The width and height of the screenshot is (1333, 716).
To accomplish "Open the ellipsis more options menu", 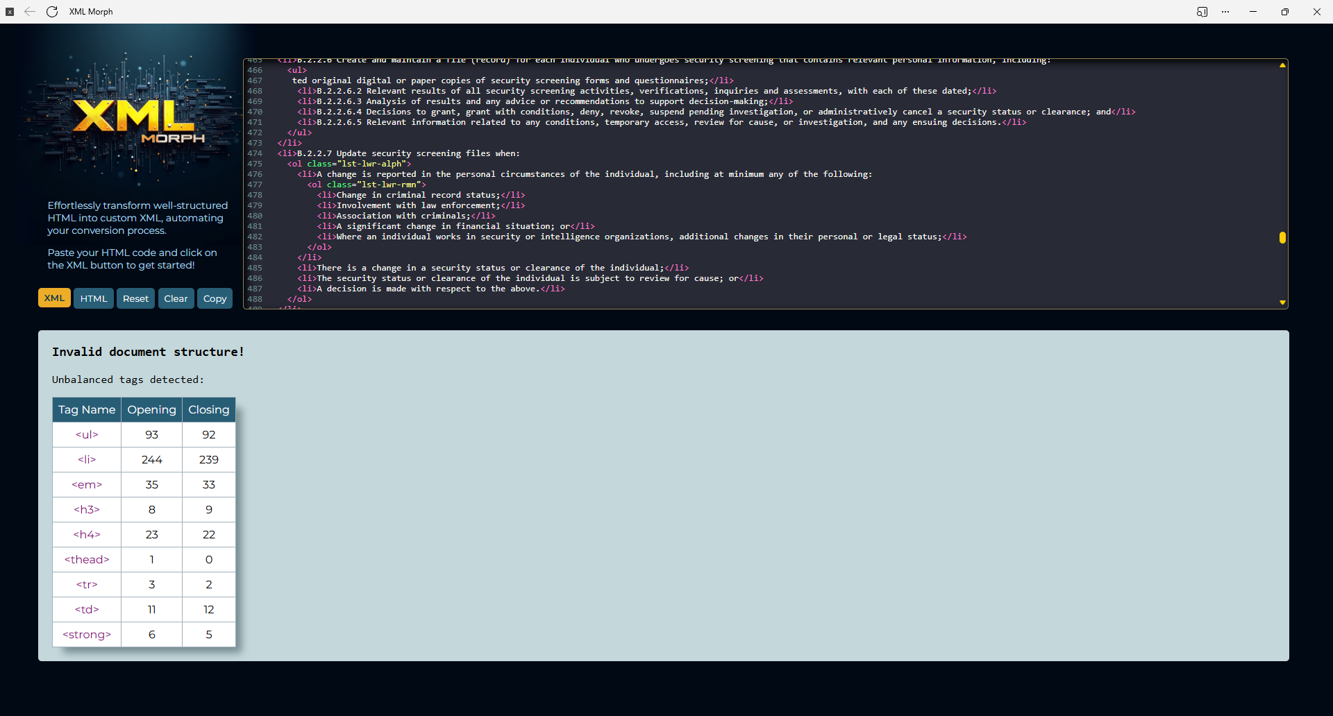I will pyautogui.click(x=1225, y=12).
